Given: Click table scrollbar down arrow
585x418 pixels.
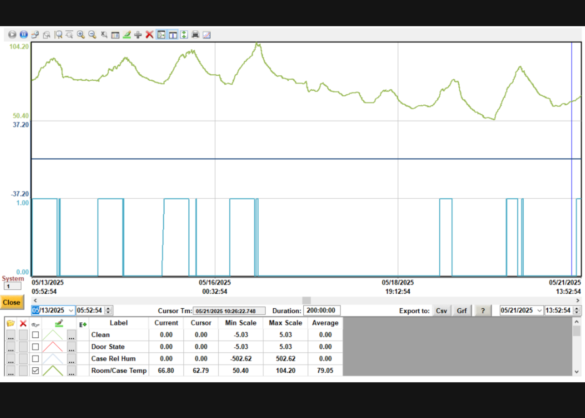Looking at the screenshot, I should [x=577, y=372].
